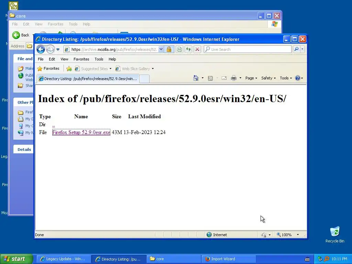Screen dimensions: 352x264
Task: Click in the Live Search box
Action: coord(248,49)
